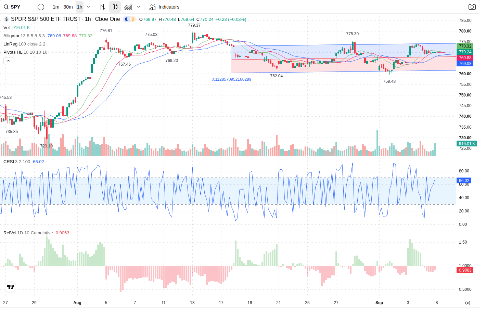Click the symbol logo badge beside the title
The image size is (486, 325).
click(x=7, y=19)
